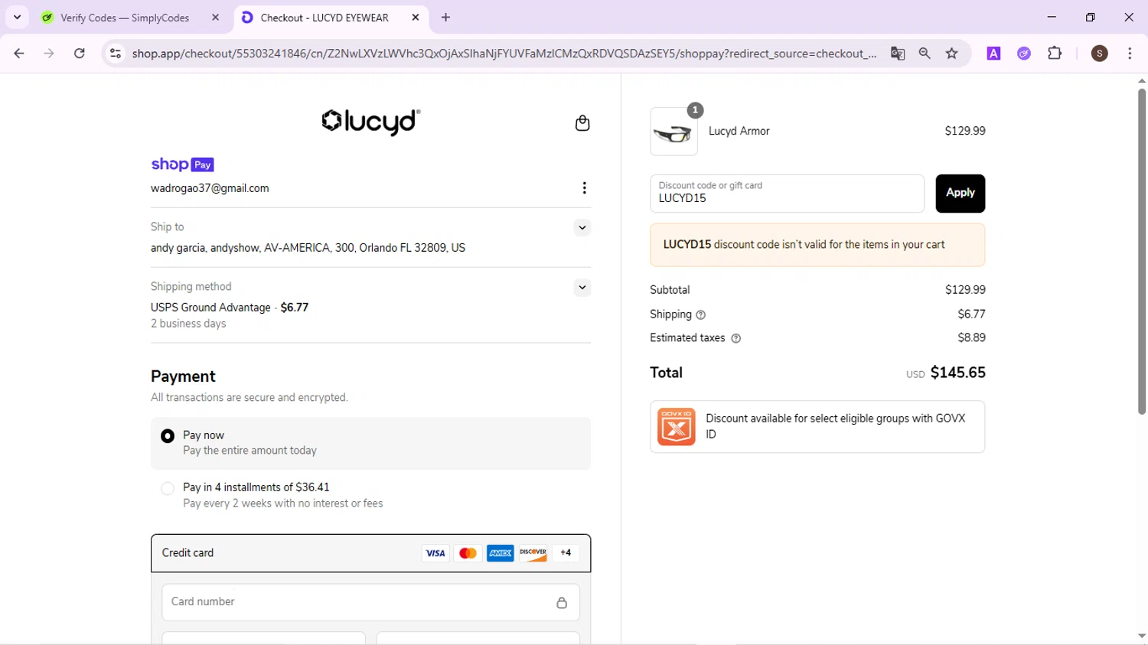The image size is (1148, 645).
Task: Open the purple A extension icon
Action: [x=993, y=54]
